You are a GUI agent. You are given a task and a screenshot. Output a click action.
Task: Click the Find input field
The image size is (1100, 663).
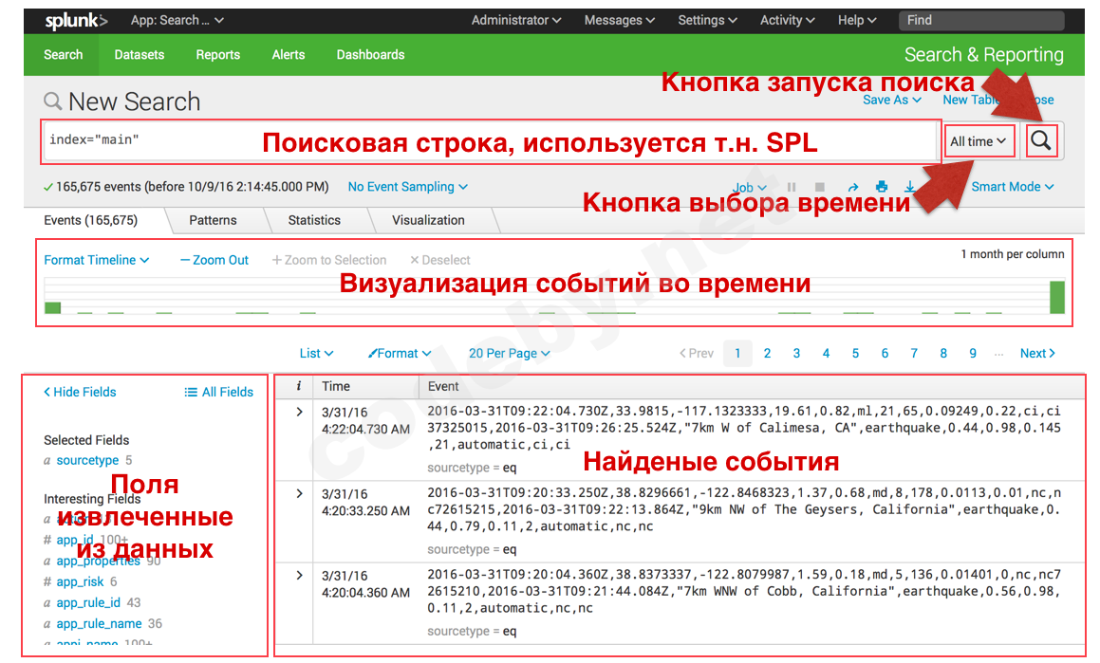(x=990, y=20)
